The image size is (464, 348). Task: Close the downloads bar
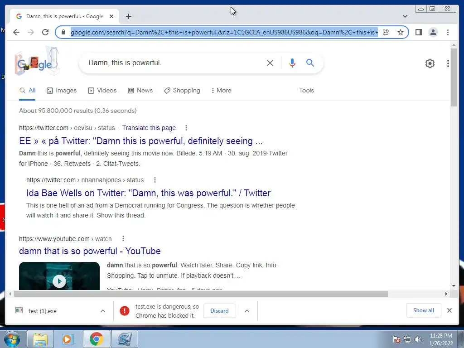click(449, 310)
